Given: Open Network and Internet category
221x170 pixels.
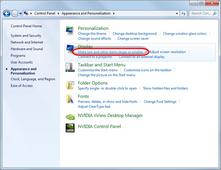Looking at the screenshot, I should coord(27,42).
